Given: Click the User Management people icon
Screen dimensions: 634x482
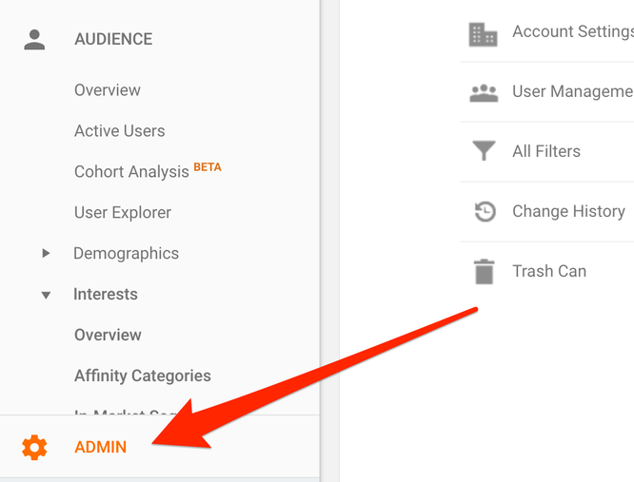Looking at the screenshot, I should click(x=484, y=93).
